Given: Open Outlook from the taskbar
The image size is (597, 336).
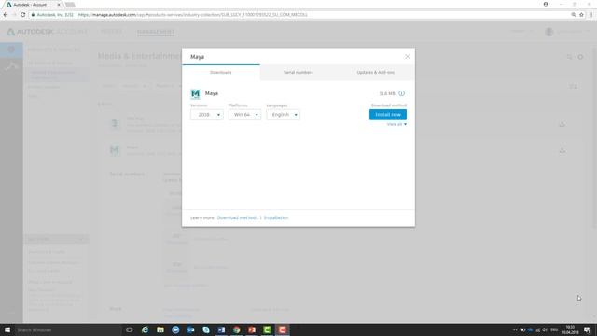Looking at the screenshot, I should (190, 329).
